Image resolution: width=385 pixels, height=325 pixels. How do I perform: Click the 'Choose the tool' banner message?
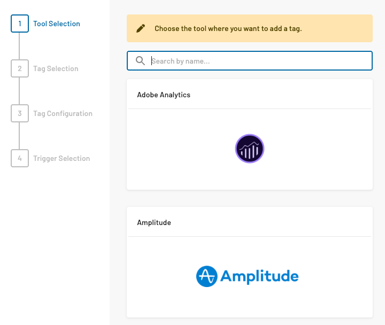point(228,28)
